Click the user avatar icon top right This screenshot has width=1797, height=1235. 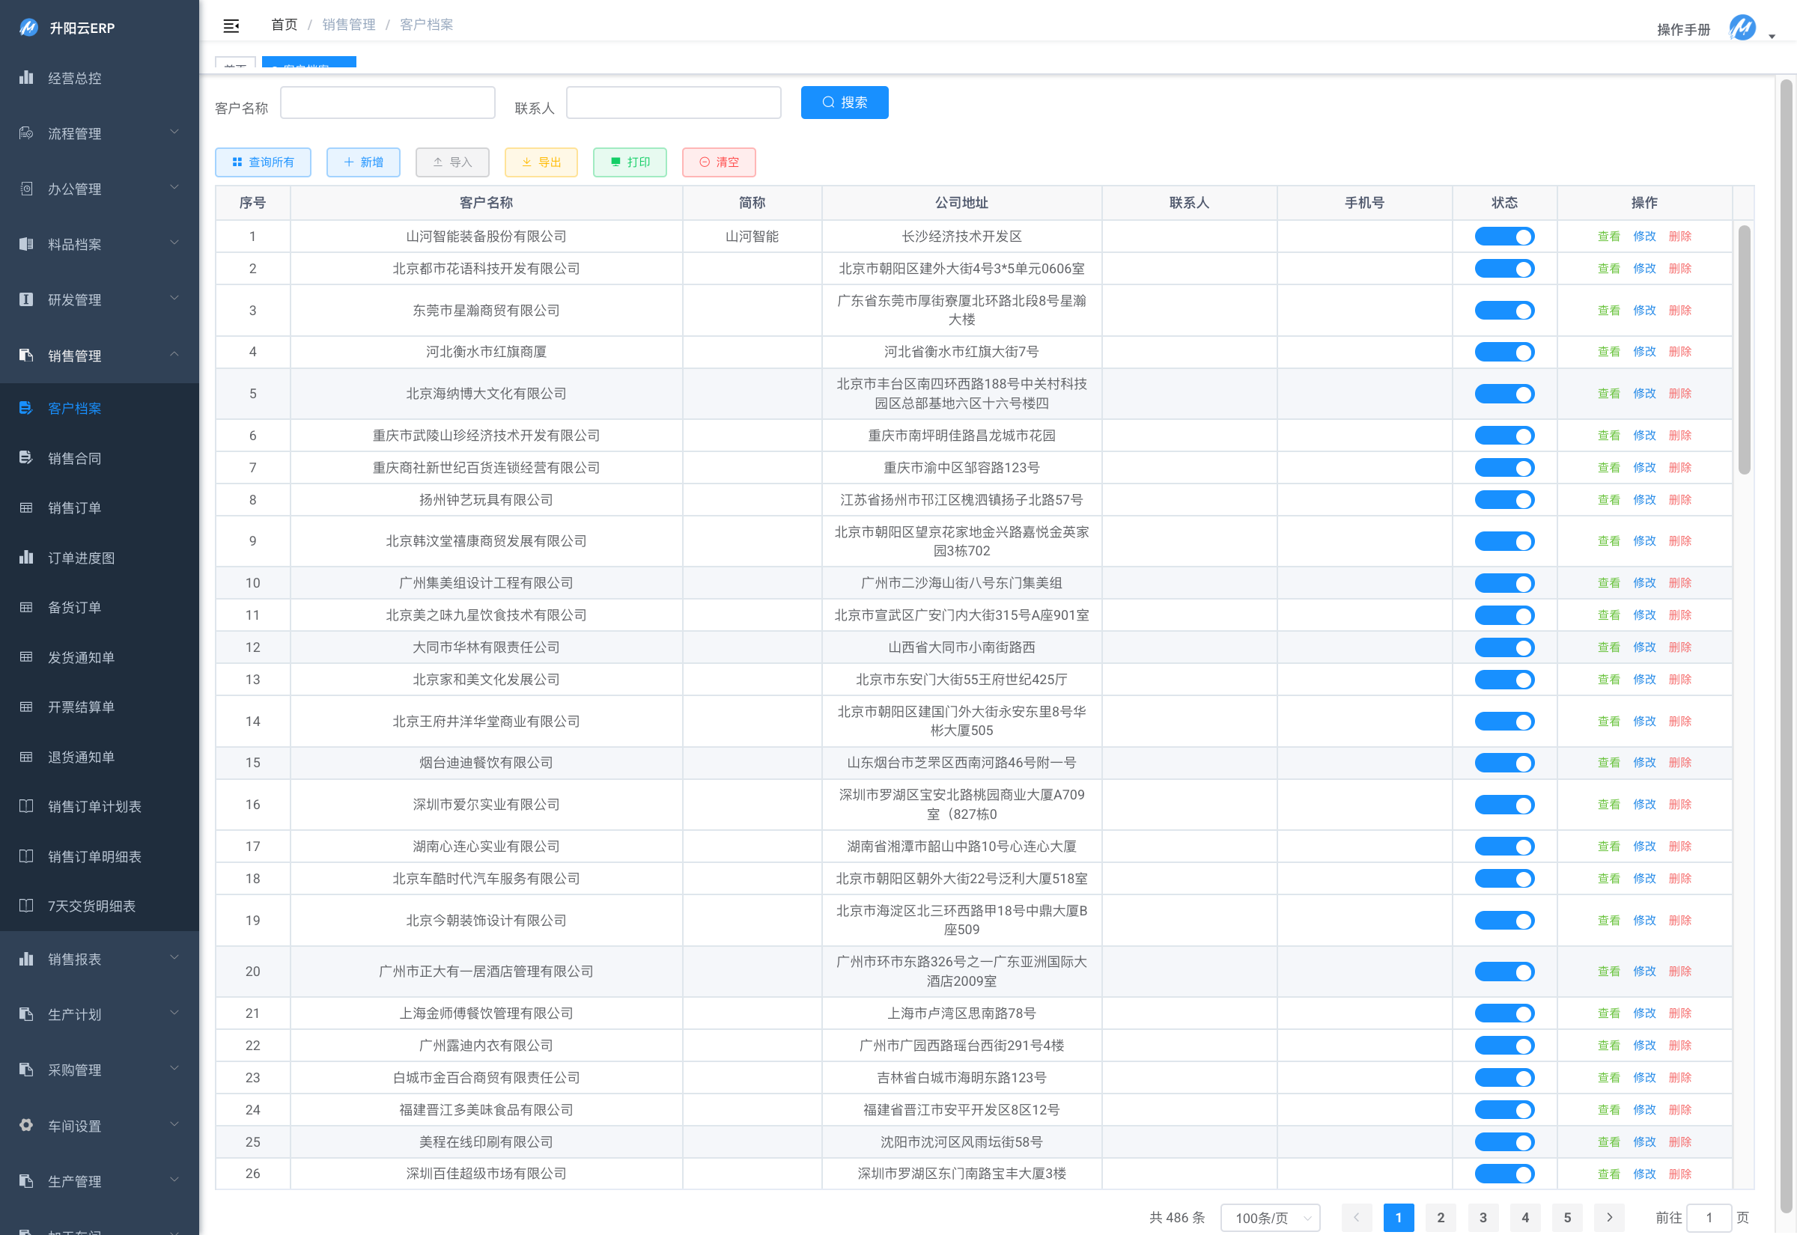(x=1742, y=28)
